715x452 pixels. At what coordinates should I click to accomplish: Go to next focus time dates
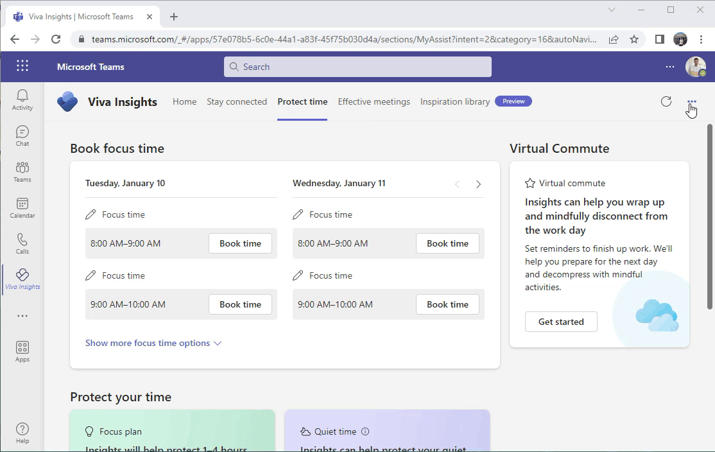[x=478, y=184]
